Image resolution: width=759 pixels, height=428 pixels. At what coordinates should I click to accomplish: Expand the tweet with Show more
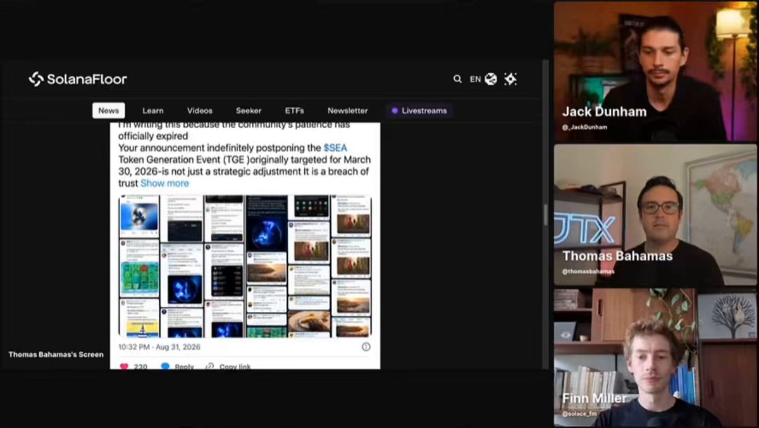point(164,183)
